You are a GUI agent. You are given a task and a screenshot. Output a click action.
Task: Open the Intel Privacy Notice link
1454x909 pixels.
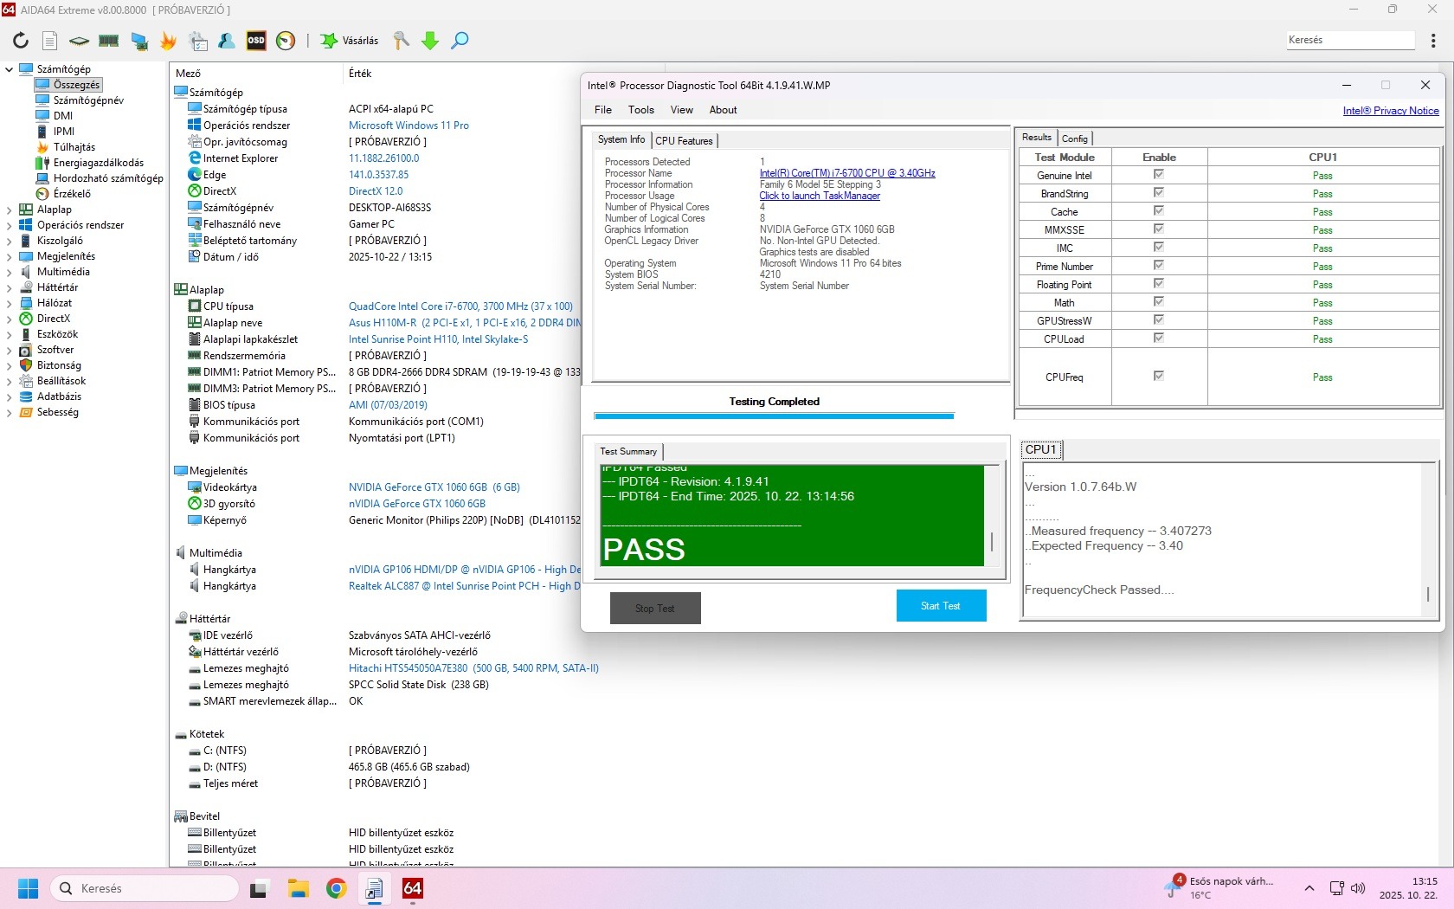click(x=1391, y=111)
